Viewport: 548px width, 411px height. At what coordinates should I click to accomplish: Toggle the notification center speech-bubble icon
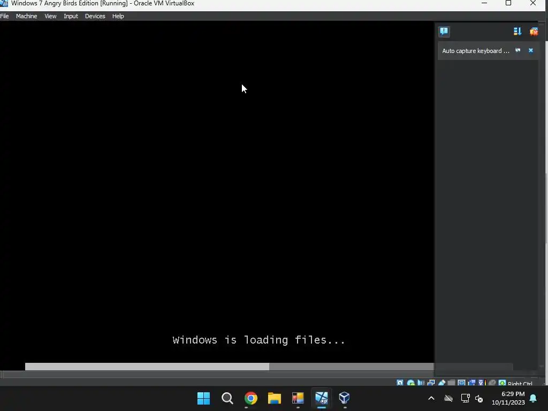click(444, 32)
